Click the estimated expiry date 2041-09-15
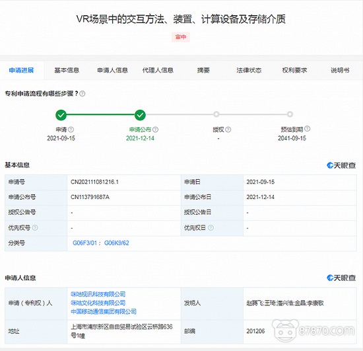 click(x=292, y=138)
